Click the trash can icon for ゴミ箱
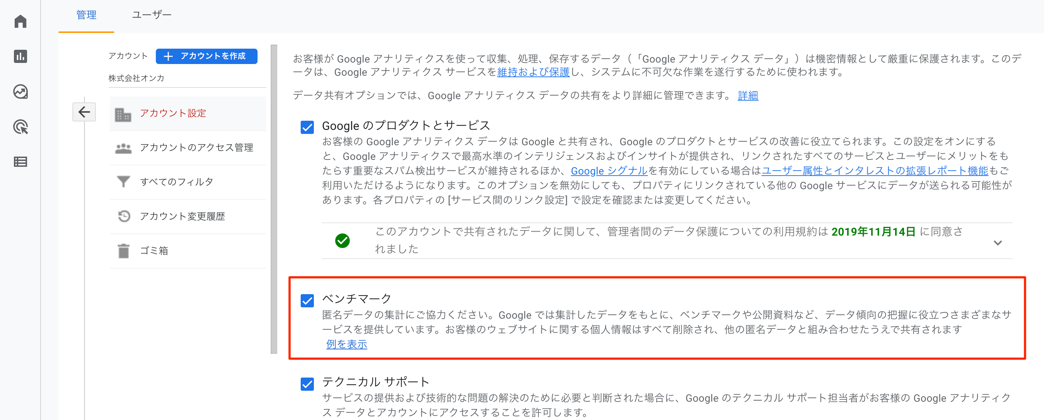 [x=123, y=251]
